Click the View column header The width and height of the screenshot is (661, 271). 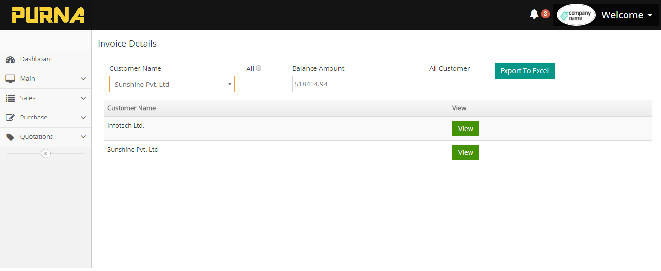point(459,108)
